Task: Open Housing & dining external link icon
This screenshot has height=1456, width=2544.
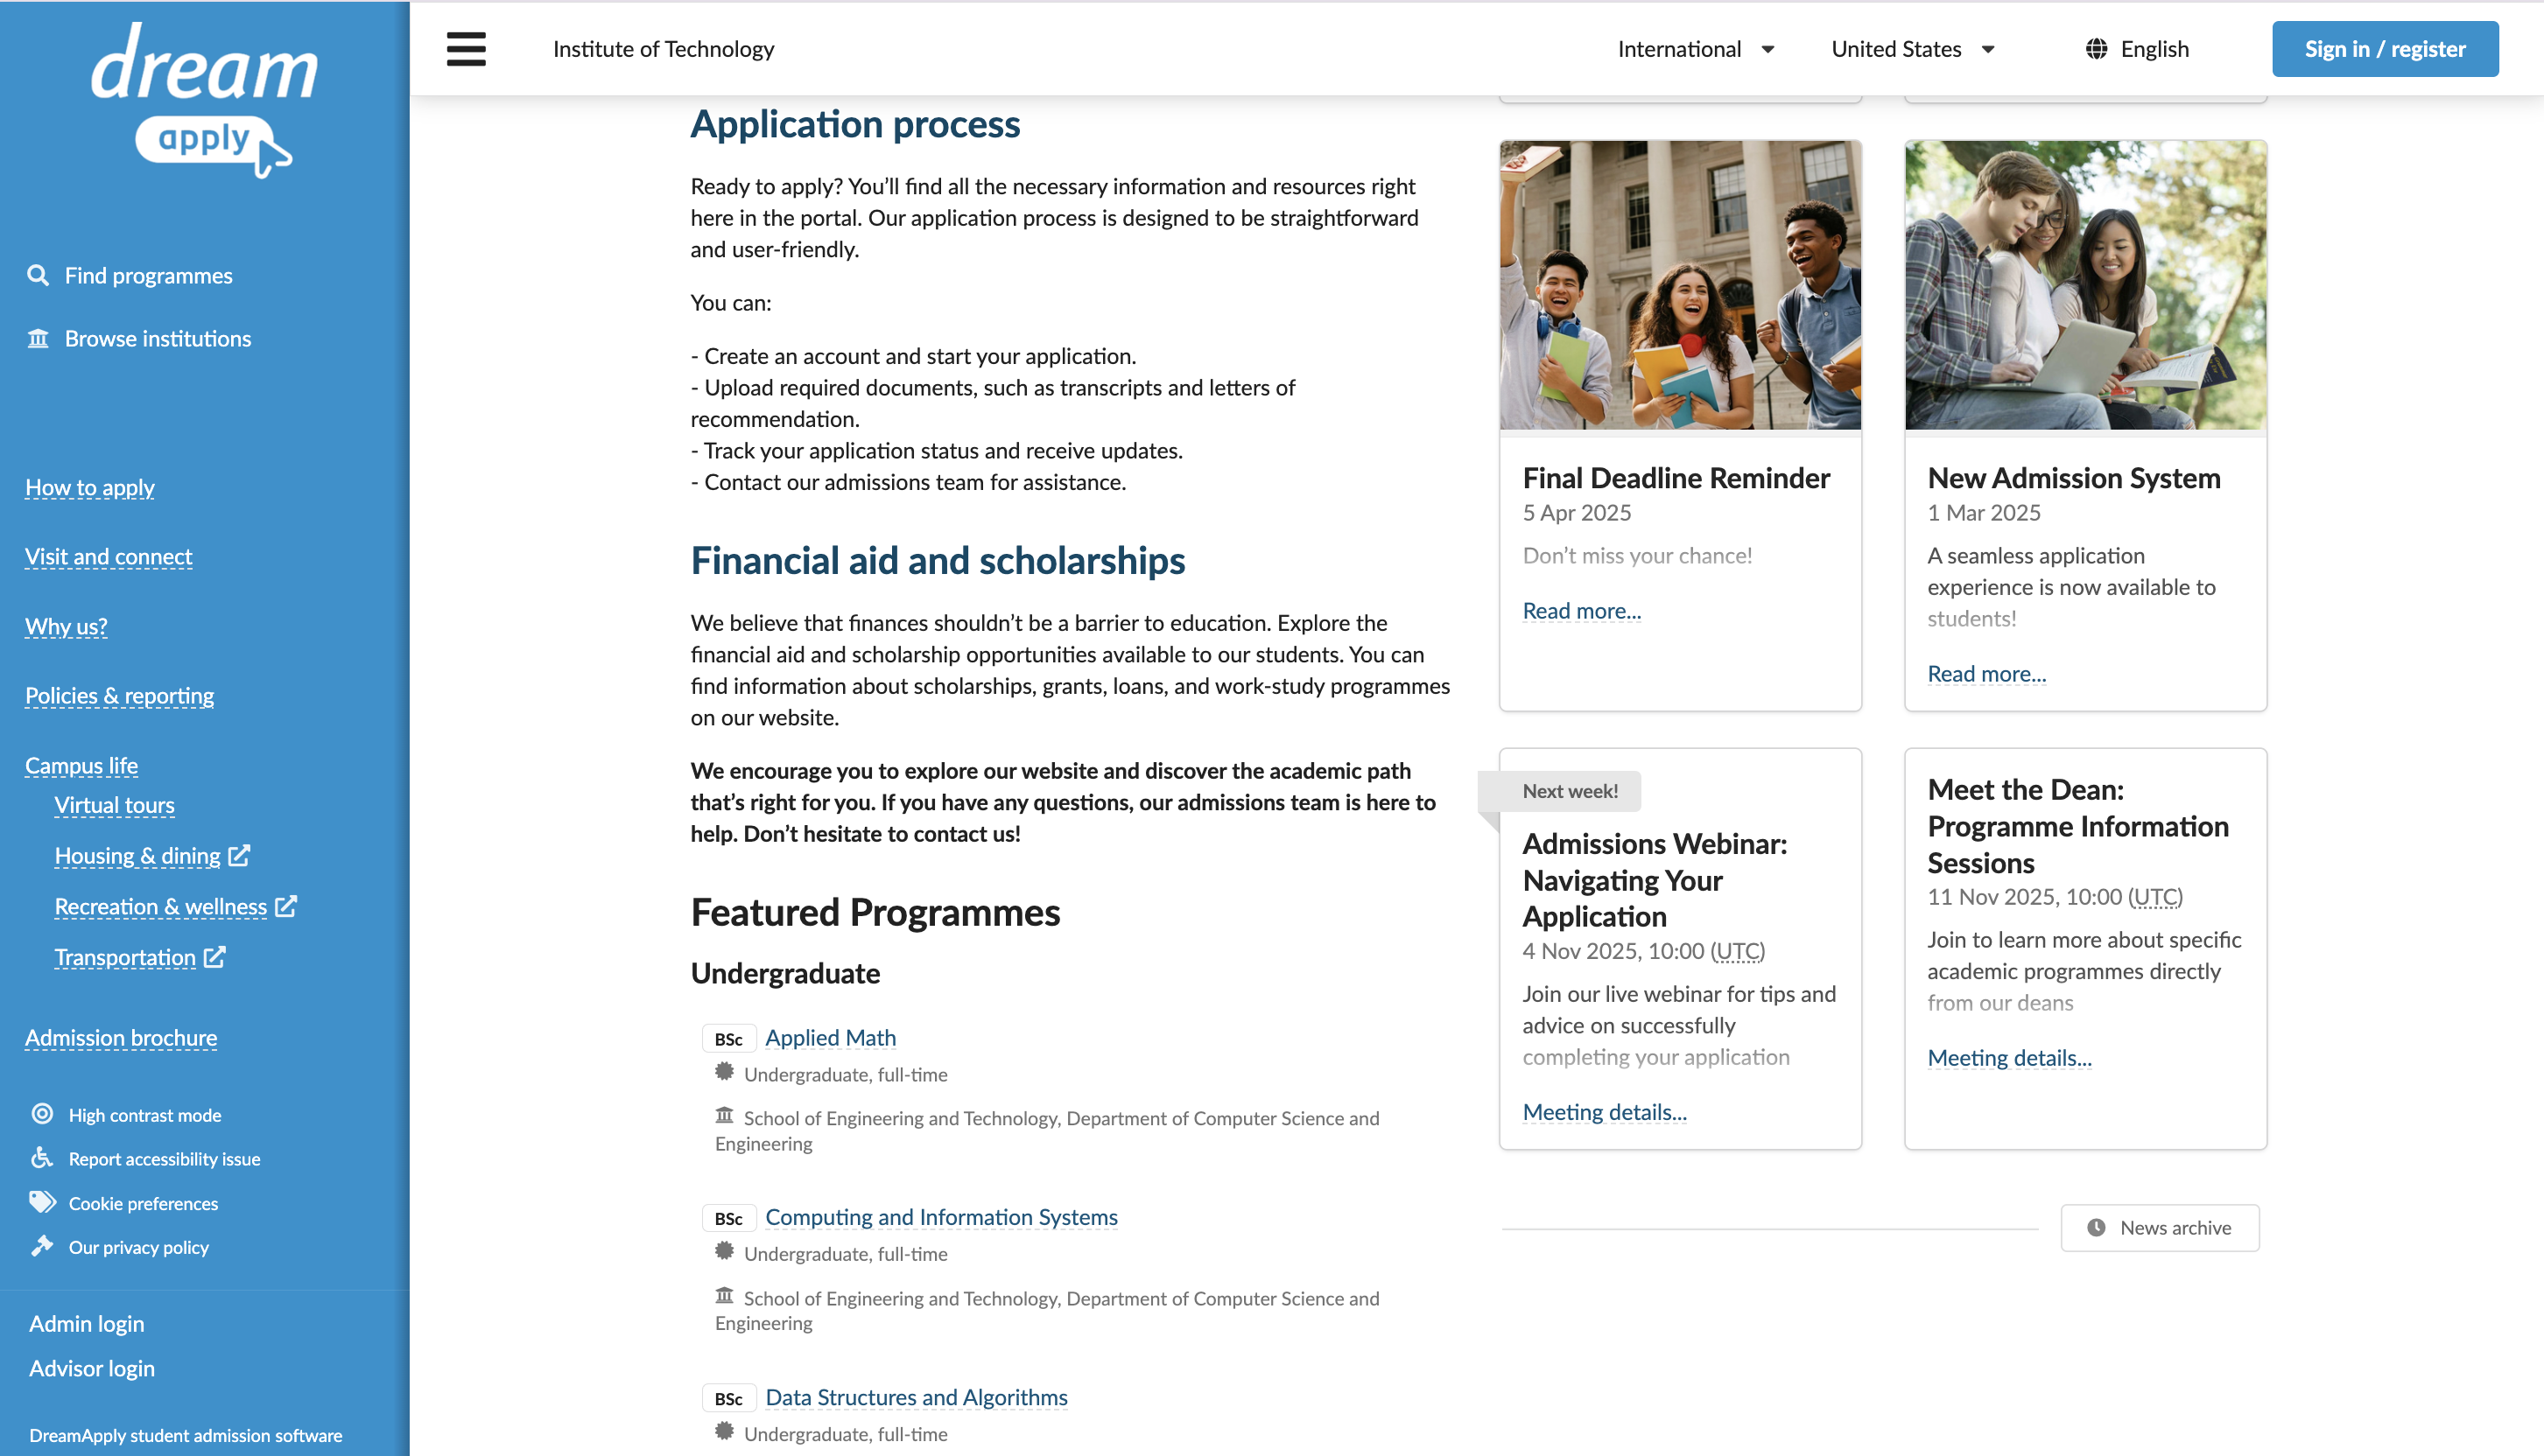Action: 239,856
